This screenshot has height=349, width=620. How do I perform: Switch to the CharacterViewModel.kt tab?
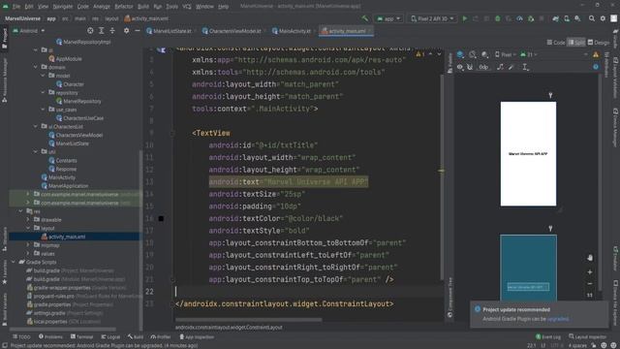[233, 31]
